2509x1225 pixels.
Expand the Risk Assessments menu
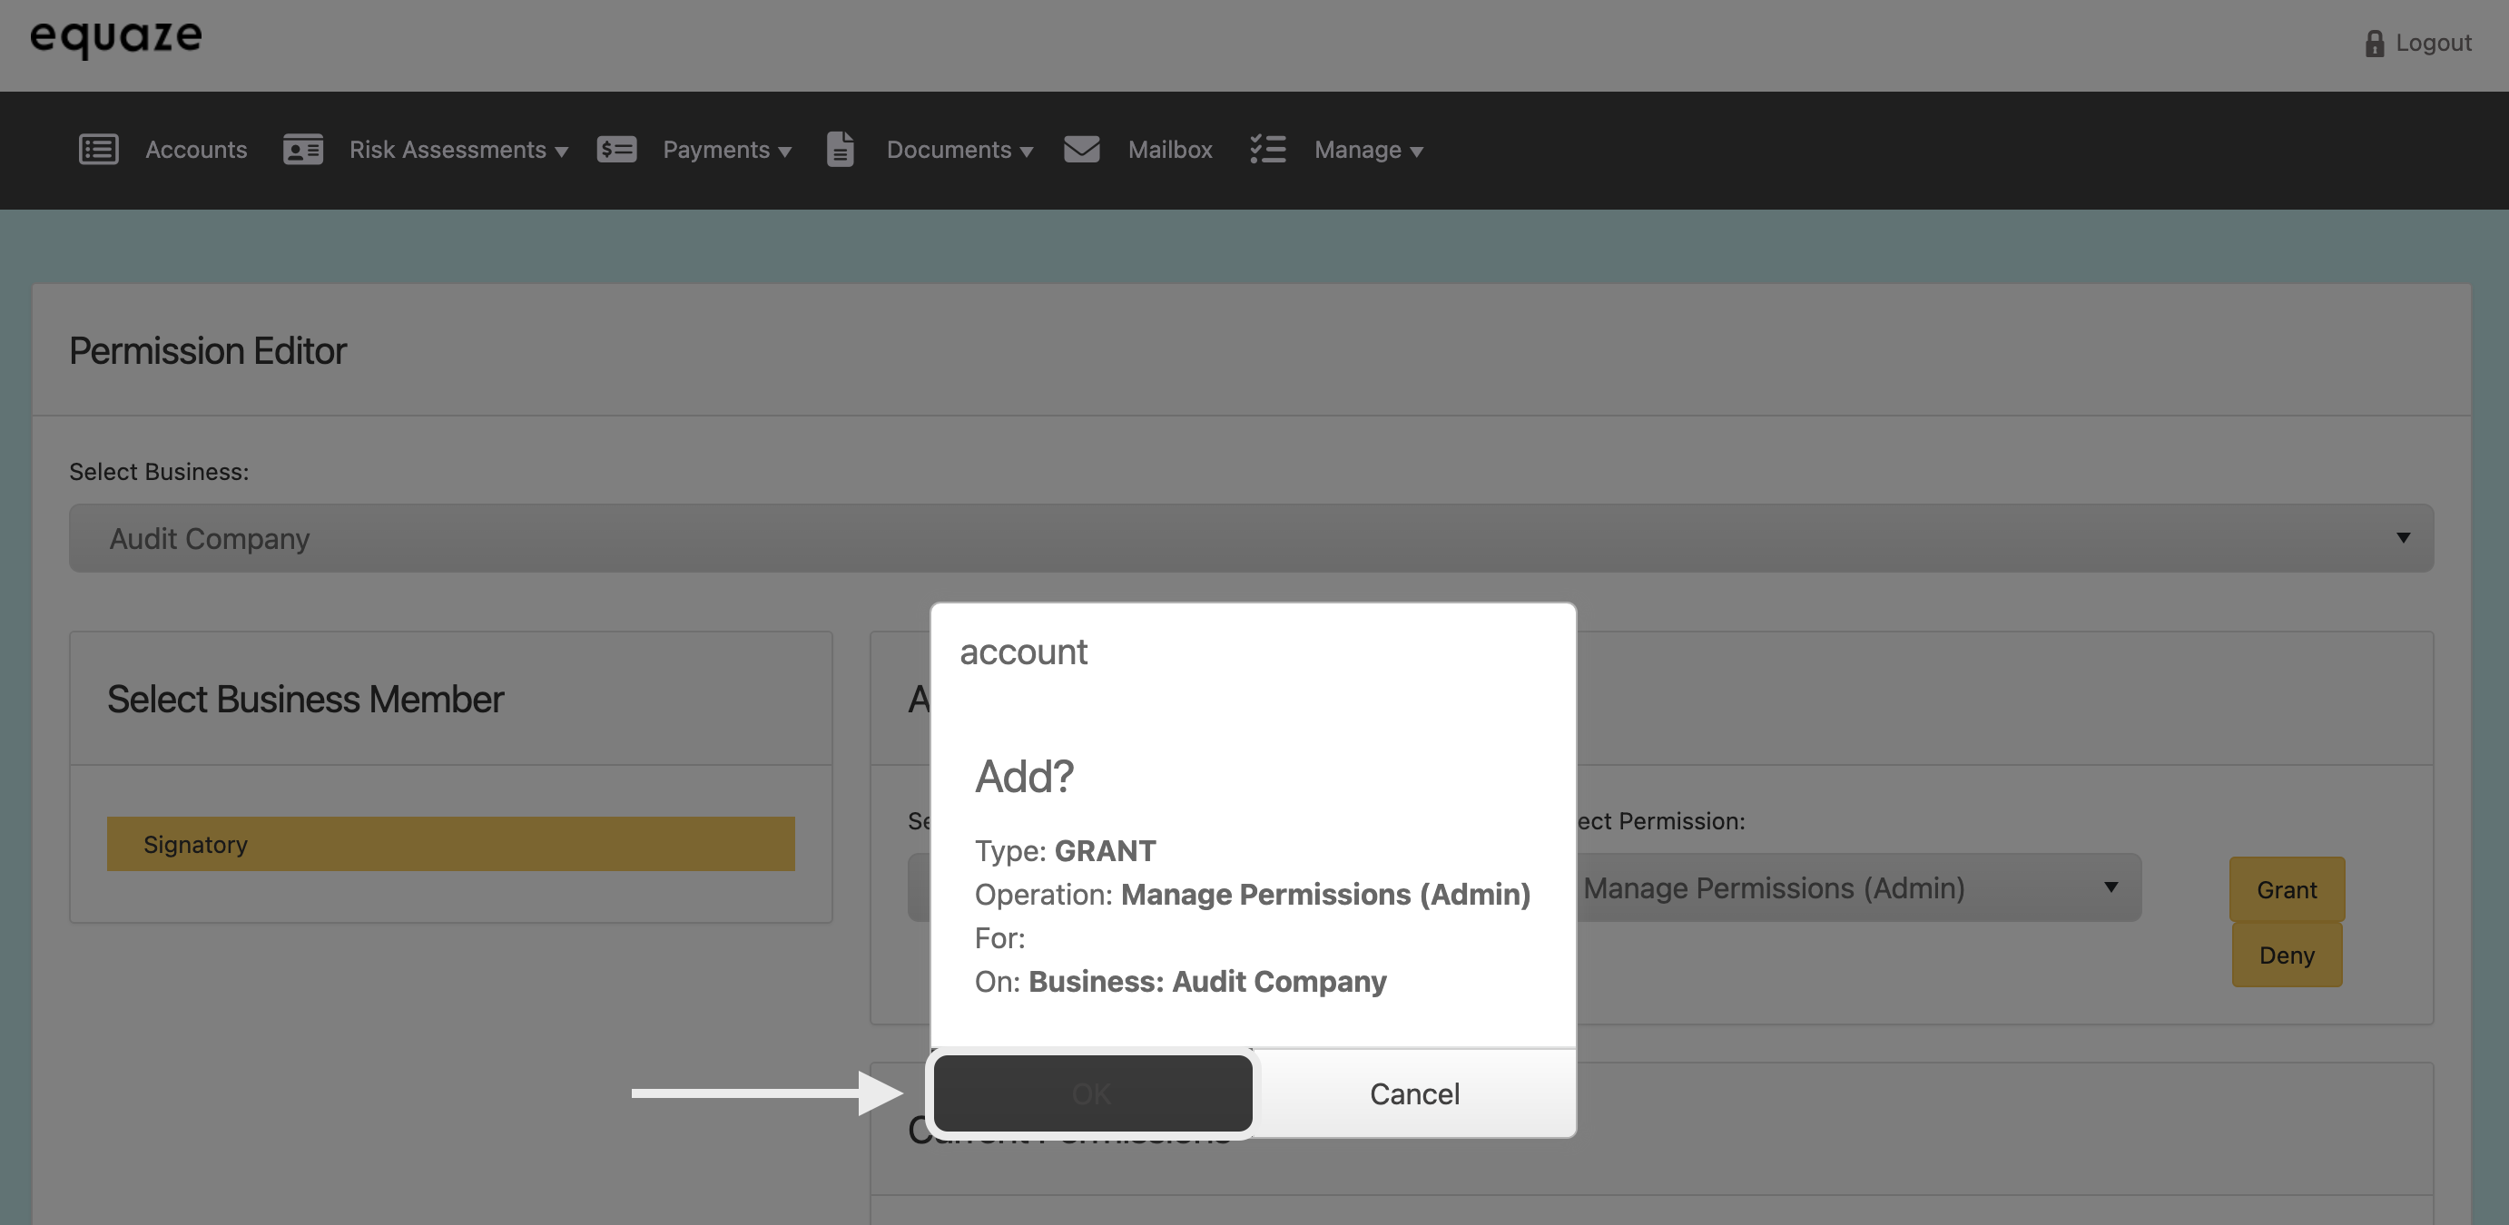click(x=458, y=150)
